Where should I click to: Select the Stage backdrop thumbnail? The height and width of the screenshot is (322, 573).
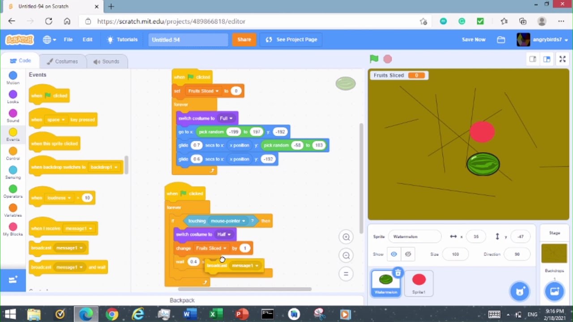point(554,253)
